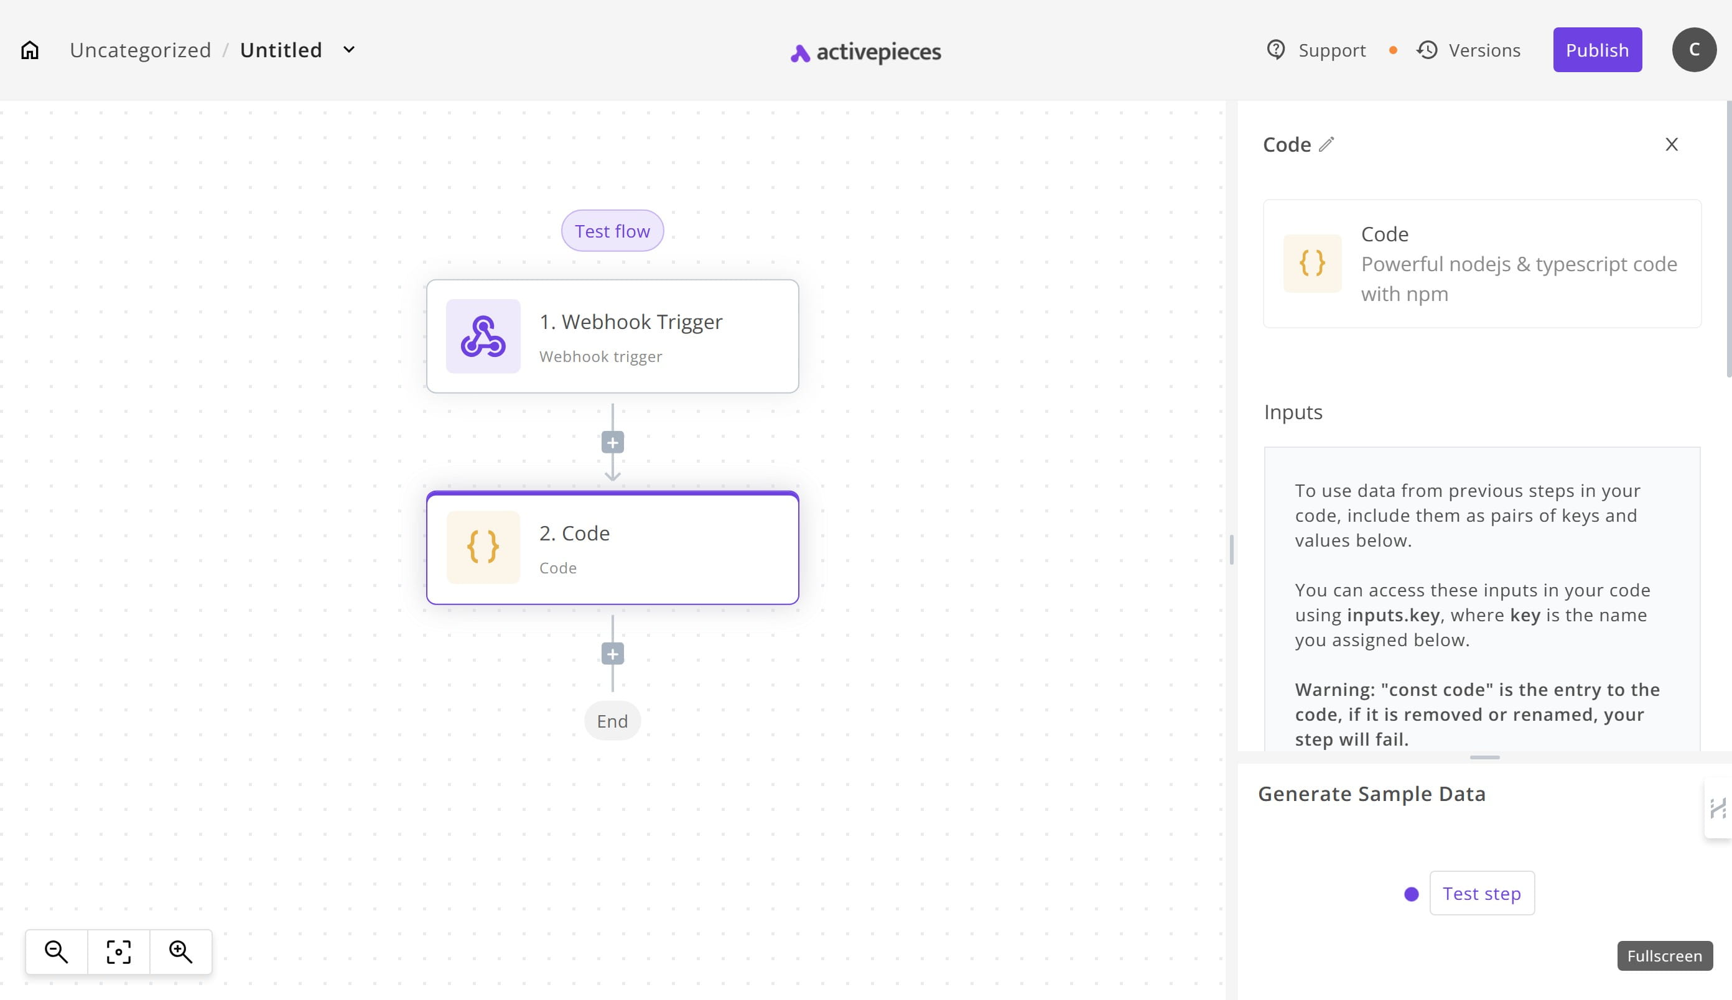Select the 2. Code step
The height and width of the screenshot is (1000, 1732).
click(612, 549)
